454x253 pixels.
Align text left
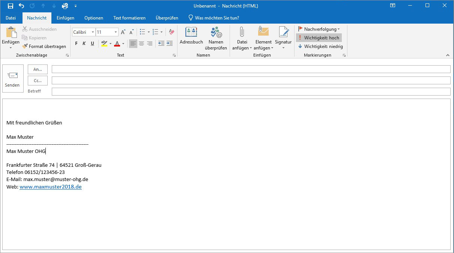click(133, 43)
